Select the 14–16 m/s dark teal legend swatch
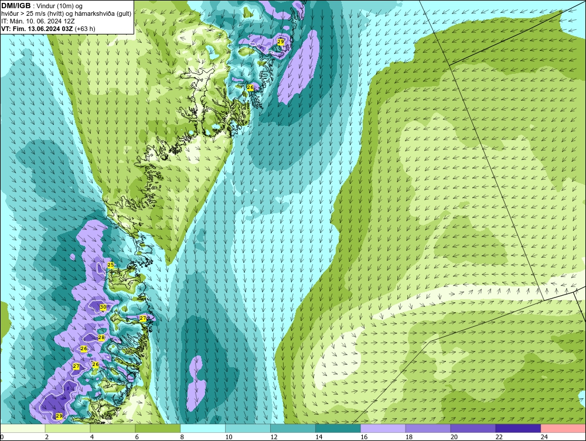The width and height of the screenshot is (586, 441). click(338, 428)
